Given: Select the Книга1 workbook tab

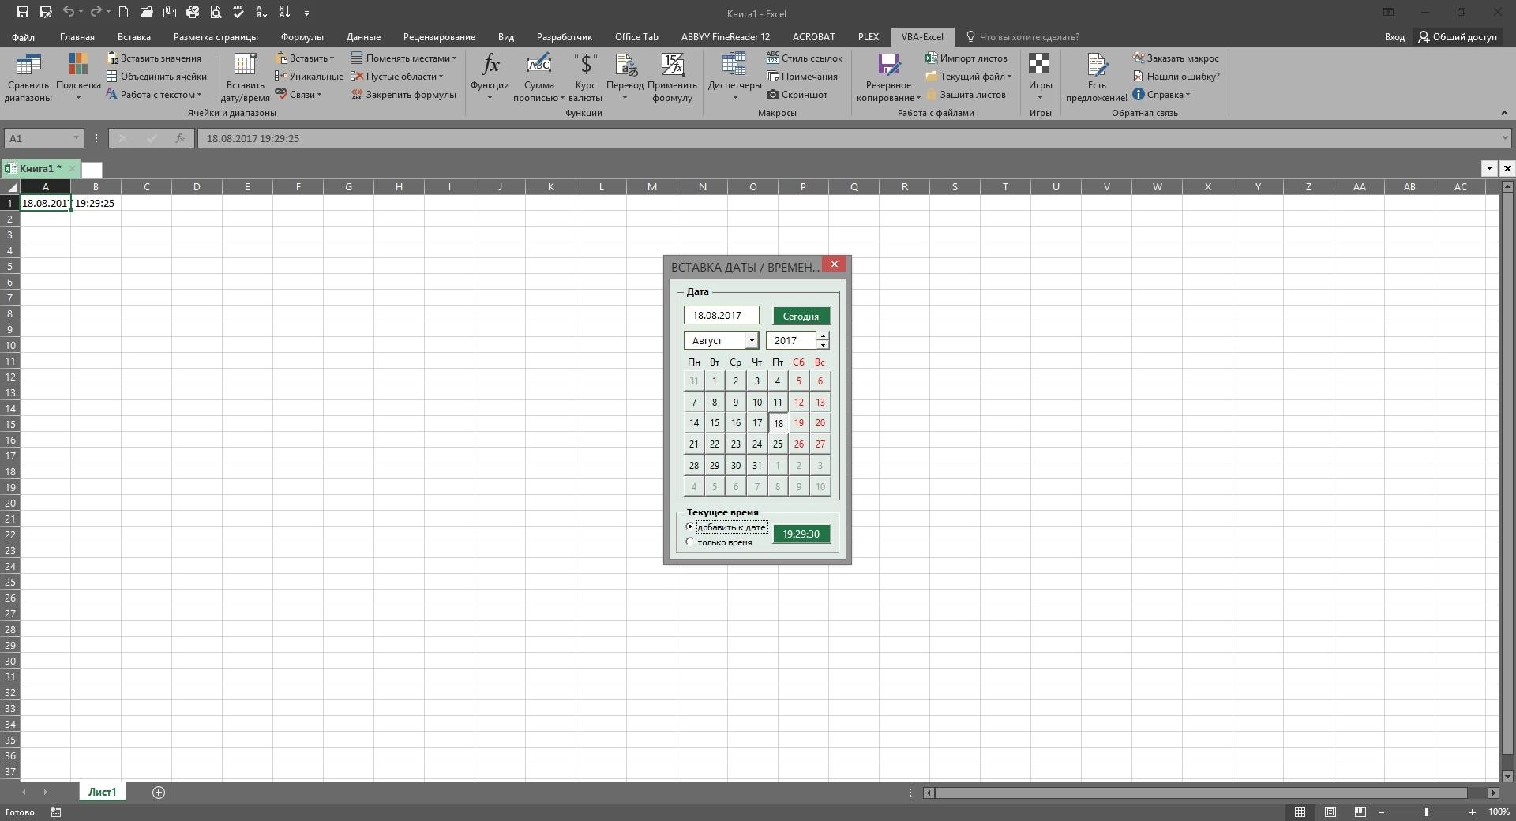Looking at the screenshot, I should [39, 168].
